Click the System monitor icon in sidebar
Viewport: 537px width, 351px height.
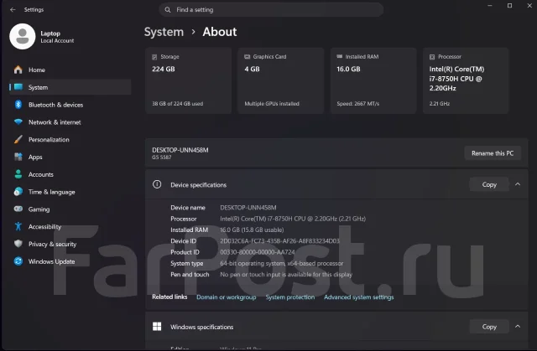tap(18, 87)
